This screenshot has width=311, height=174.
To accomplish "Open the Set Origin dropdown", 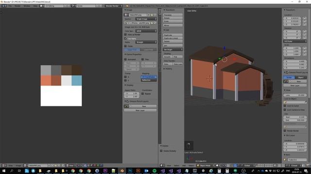I will 173,49.
